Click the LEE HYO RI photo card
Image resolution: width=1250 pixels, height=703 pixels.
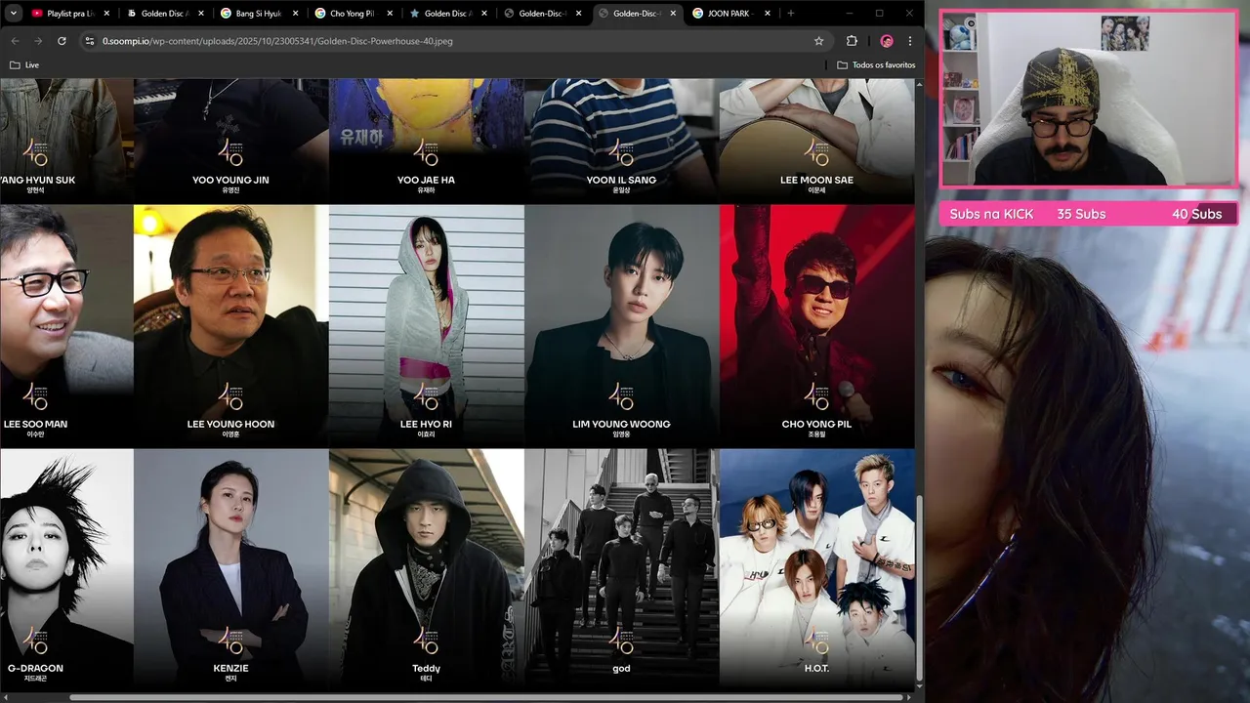click(x=427, y=326)
